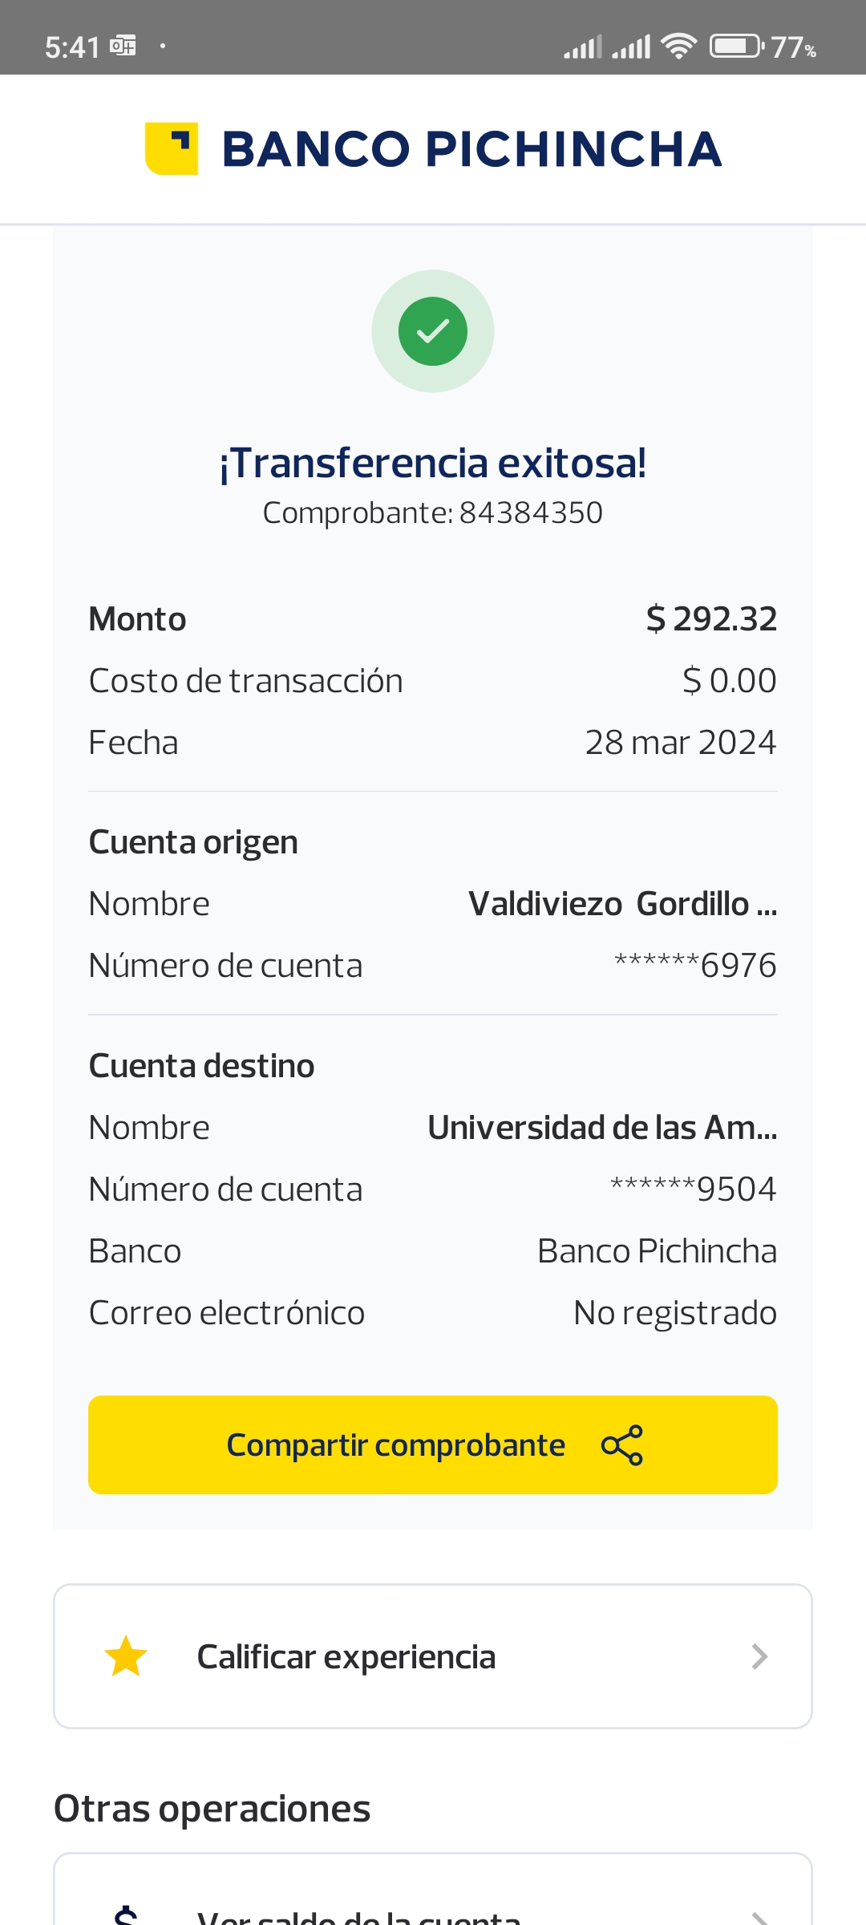The height and width of the screenshot is (1925, 866).
Task: Tap the green success checkmark icon
Action: point(433,331)
